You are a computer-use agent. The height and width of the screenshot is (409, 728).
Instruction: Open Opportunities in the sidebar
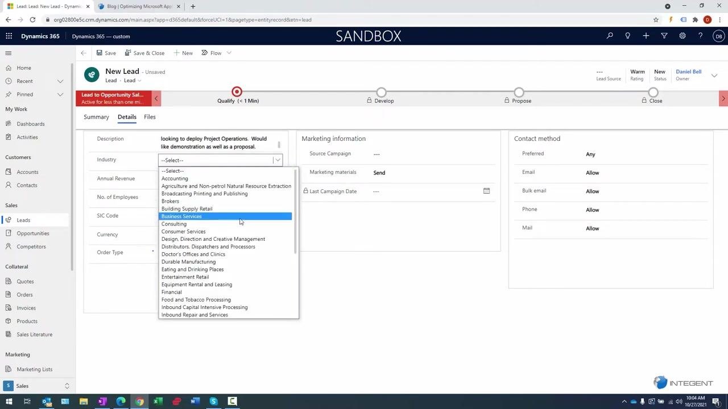[33, 233]
